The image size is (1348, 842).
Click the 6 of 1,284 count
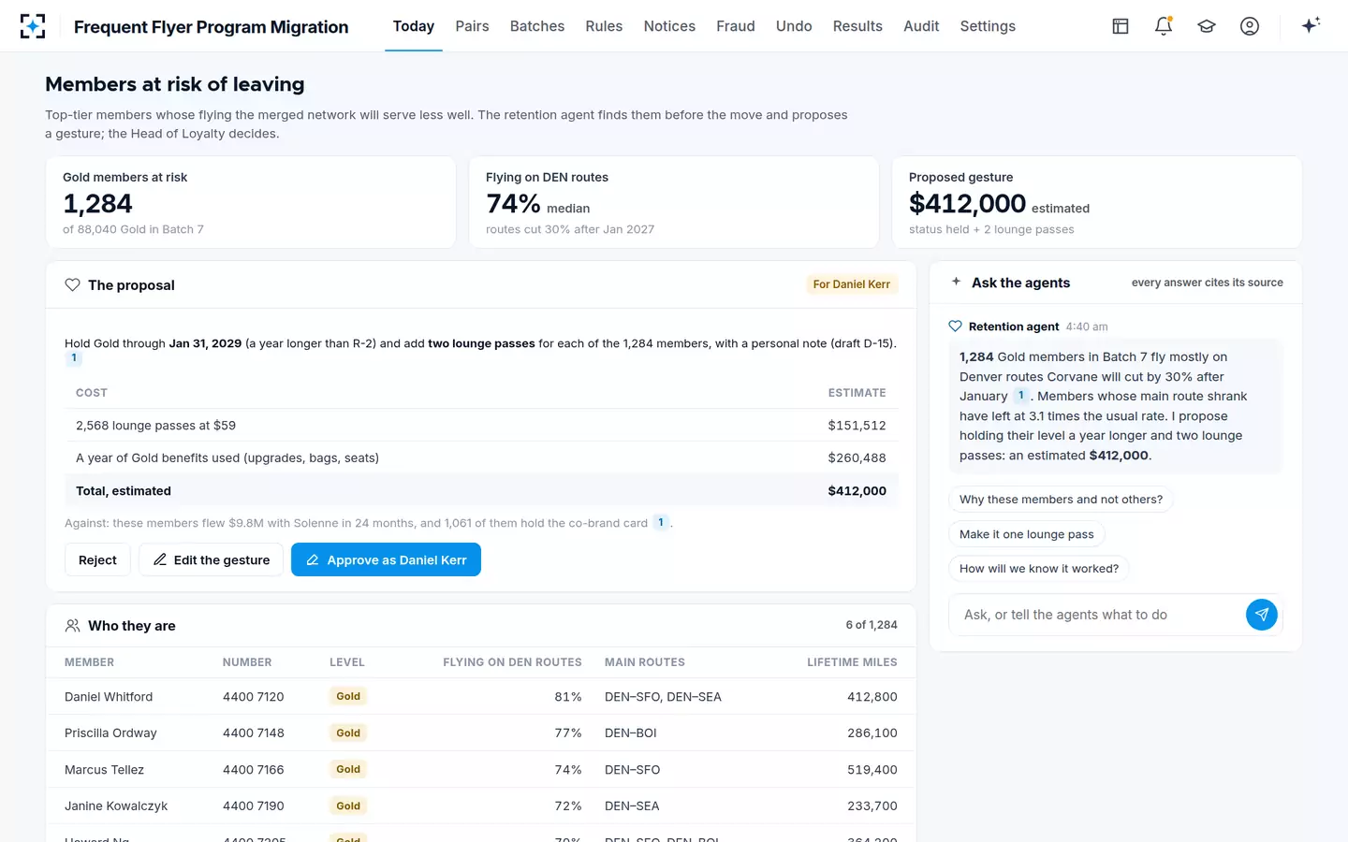pyautogui.click(x=872, y=625)
